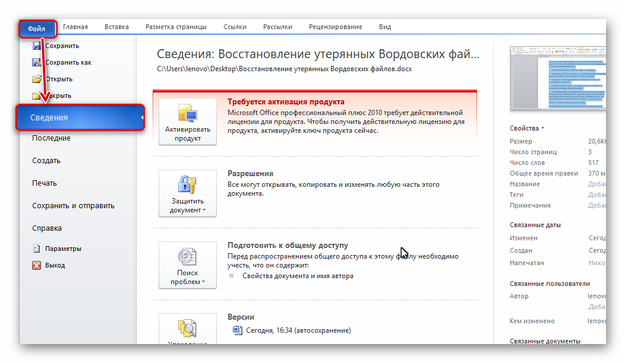Viewport: 625px width, 363px height.
Task: Click the Check for Issues document icon
Action: pyautogui.click(x=187, y=256)
